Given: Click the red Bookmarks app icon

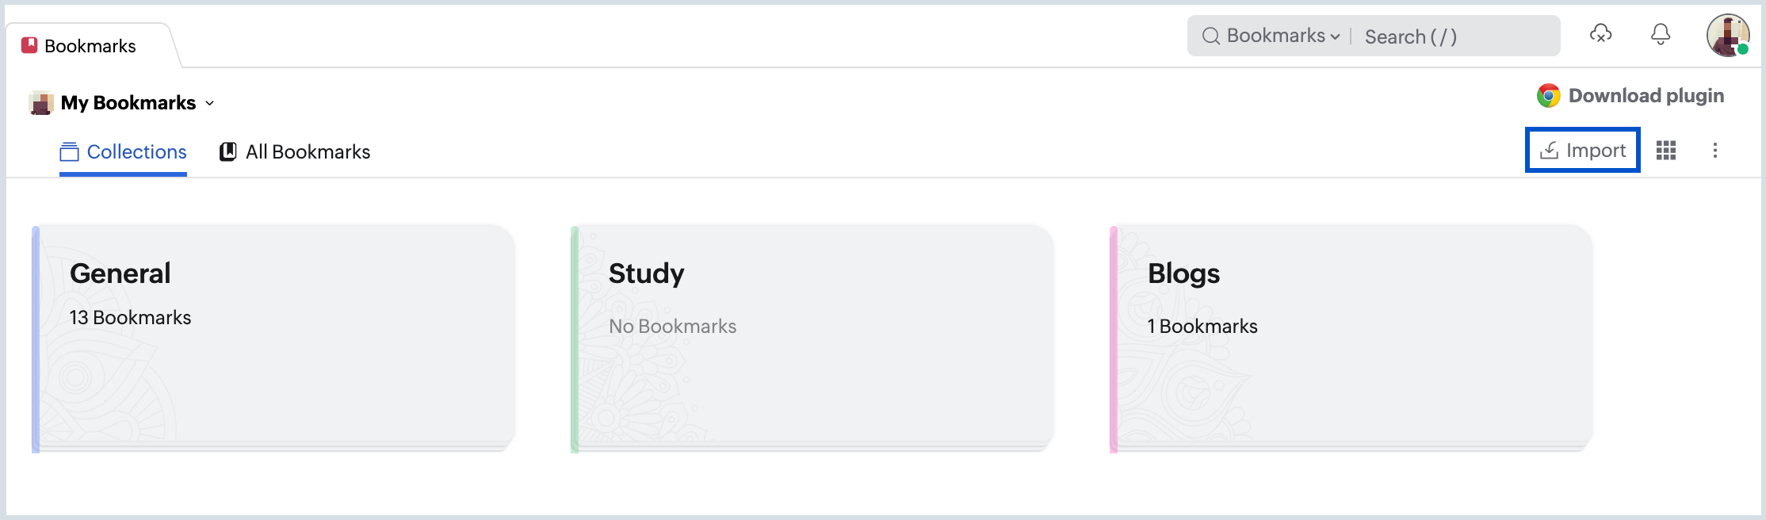Looking at the screenshot, I should 29,45.
